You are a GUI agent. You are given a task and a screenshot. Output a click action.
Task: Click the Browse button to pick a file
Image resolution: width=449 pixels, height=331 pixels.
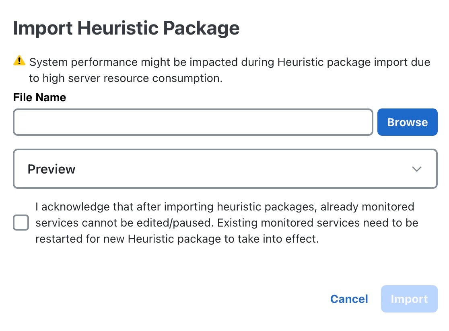click(407, 122)
